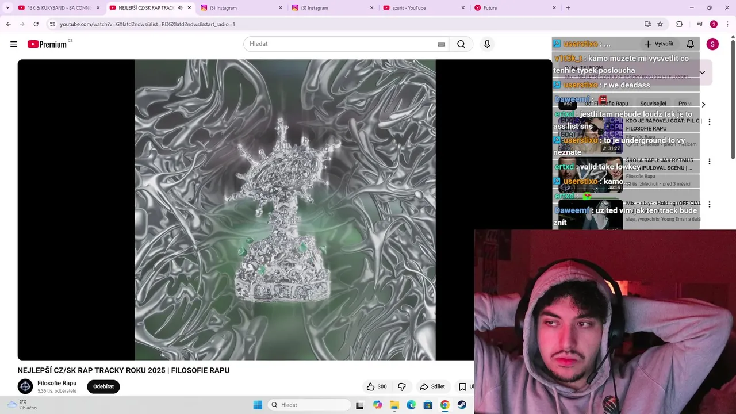Image resolution: width=736 pixels, height=414 pixels.
Task: Select the Od: Filosofie Rapu chip
Action: [x=606, y=104]
